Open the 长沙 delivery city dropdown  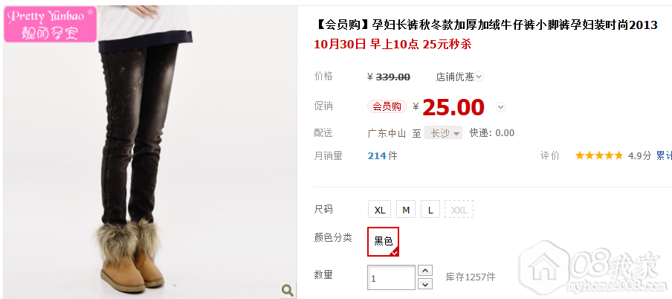click(x=443, y=133)
